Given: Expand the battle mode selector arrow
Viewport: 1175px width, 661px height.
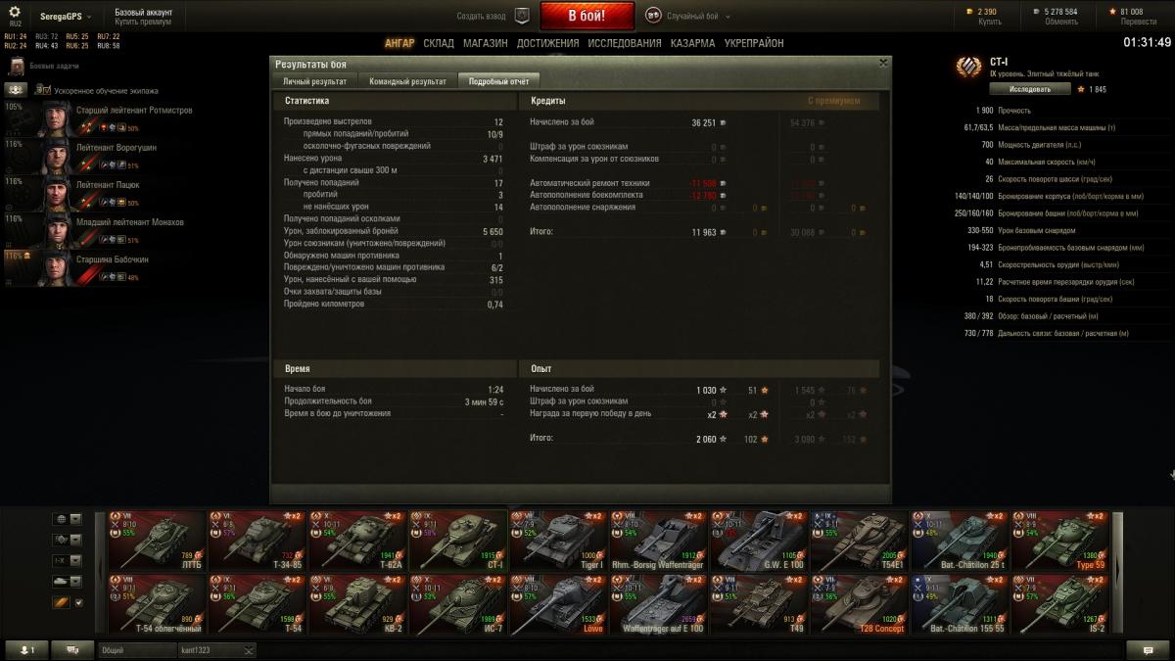Looking at the screenshot, I should pyautogui.click(x=726, y=17).
